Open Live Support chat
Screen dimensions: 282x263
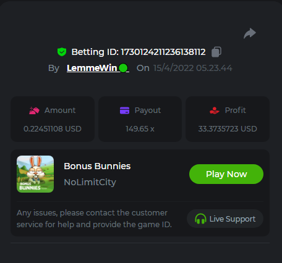225,219
